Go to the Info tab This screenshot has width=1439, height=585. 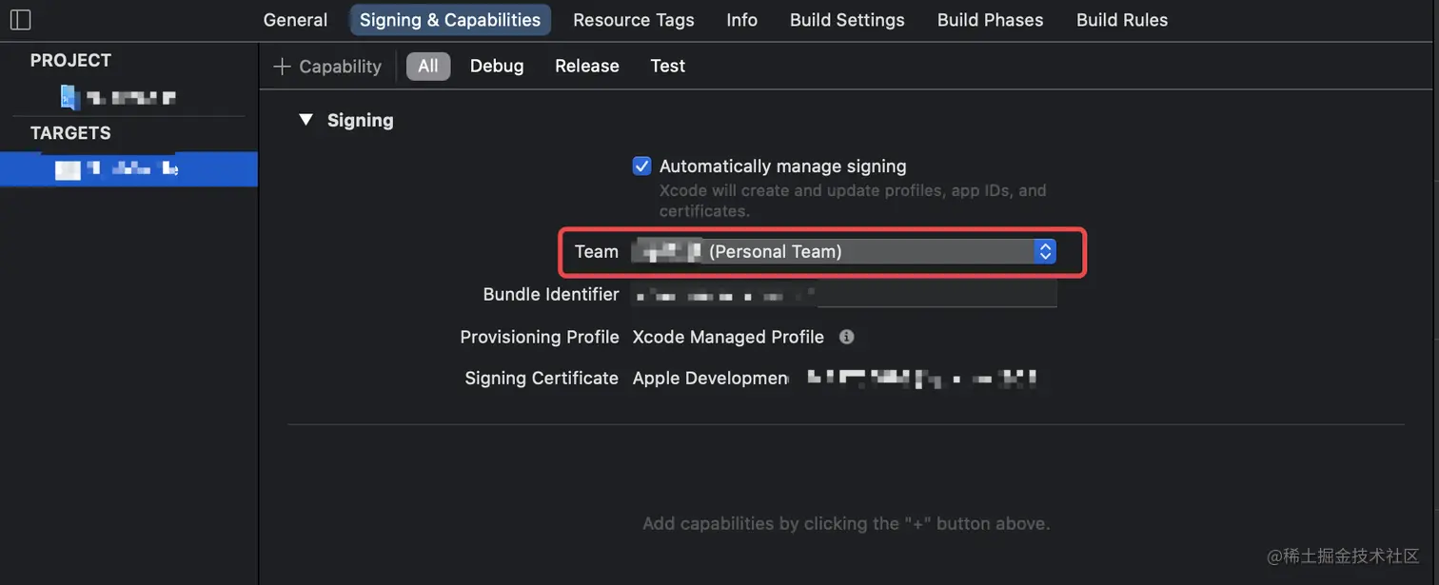pos(742,20)
